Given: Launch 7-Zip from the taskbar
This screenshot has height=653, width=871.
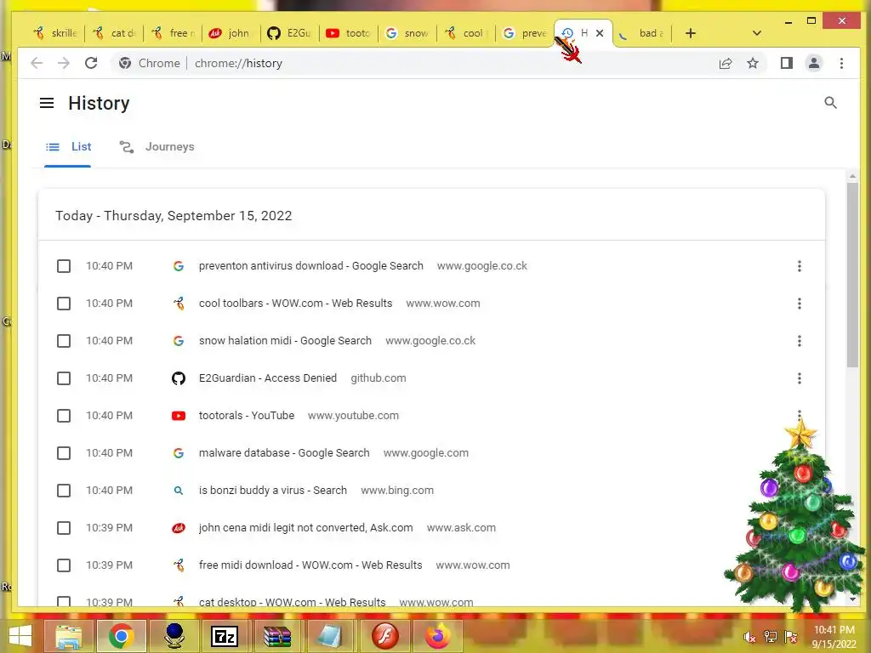Looking at the screenshot, I should point(225,636).
